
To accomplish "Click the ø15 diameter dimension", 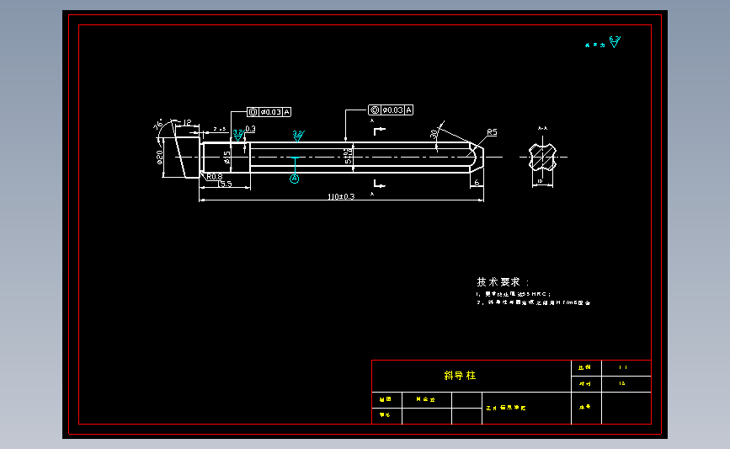I will [x=226, y=158].
